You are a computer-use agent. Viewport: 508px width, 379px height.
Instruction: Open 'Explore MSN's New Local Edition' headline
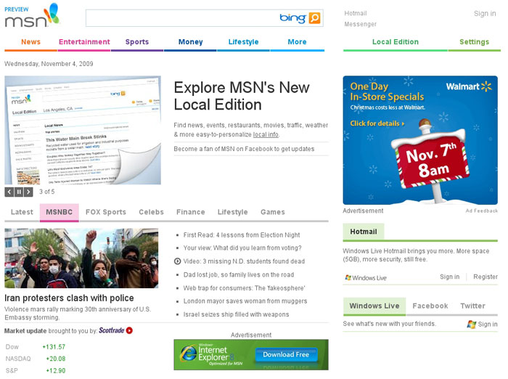point(242,96)
